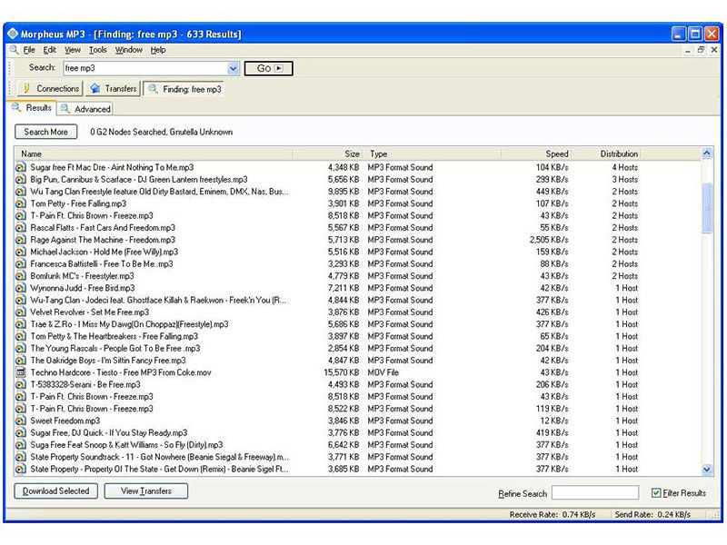Sort results by the Speed column header
Viewport: 727px width, 545px height.
coord(535,154)
